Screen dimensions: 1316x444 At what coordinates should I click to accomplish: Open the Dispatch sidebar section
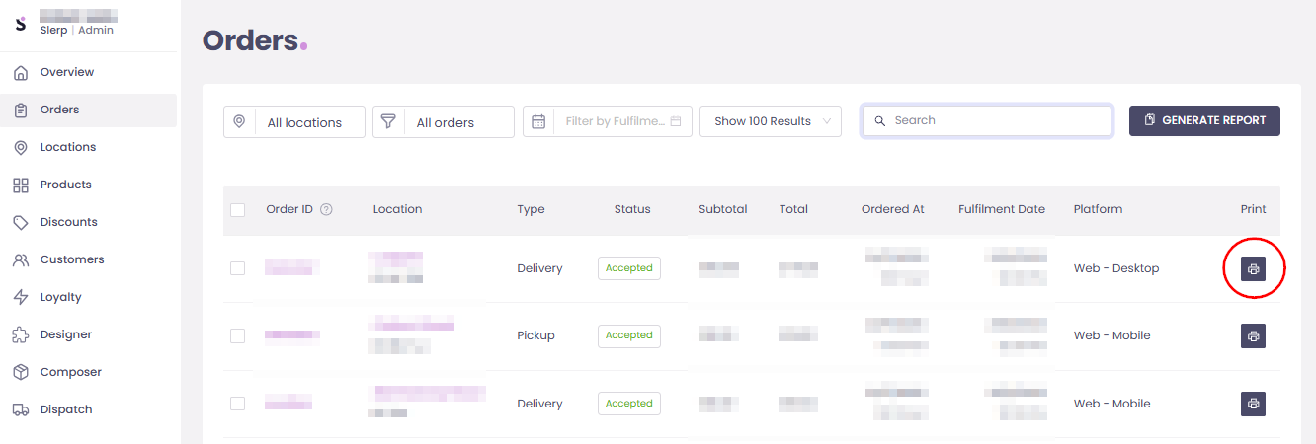tap(65, 409)
